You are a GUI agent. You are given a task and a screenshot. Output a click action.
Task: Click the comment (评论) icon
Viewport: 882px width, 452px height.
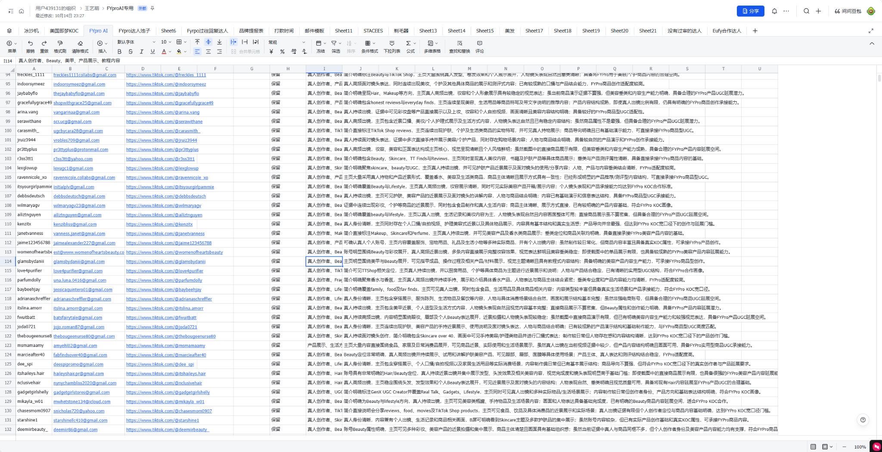tap(479, 43)
